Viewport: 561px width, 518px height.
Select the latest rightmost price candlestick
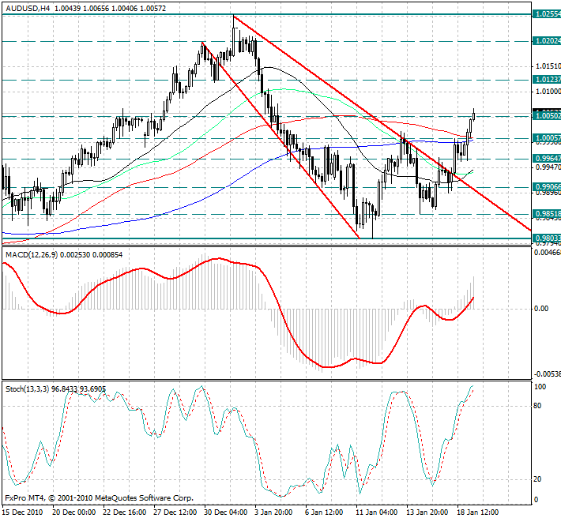(x=474, y=116)
